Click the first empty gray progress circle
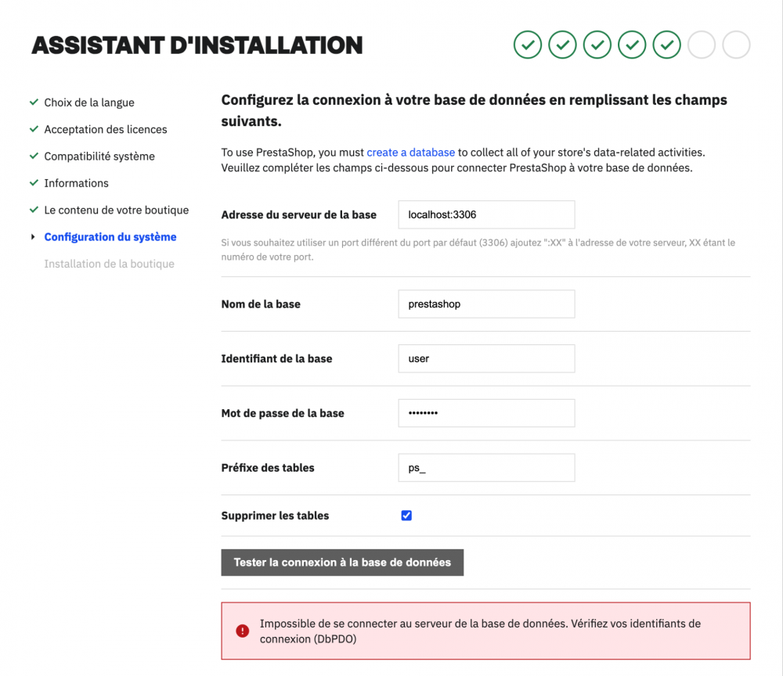Image resolution: width=783 pixels, height=676 pixels. tap(701, 45)
